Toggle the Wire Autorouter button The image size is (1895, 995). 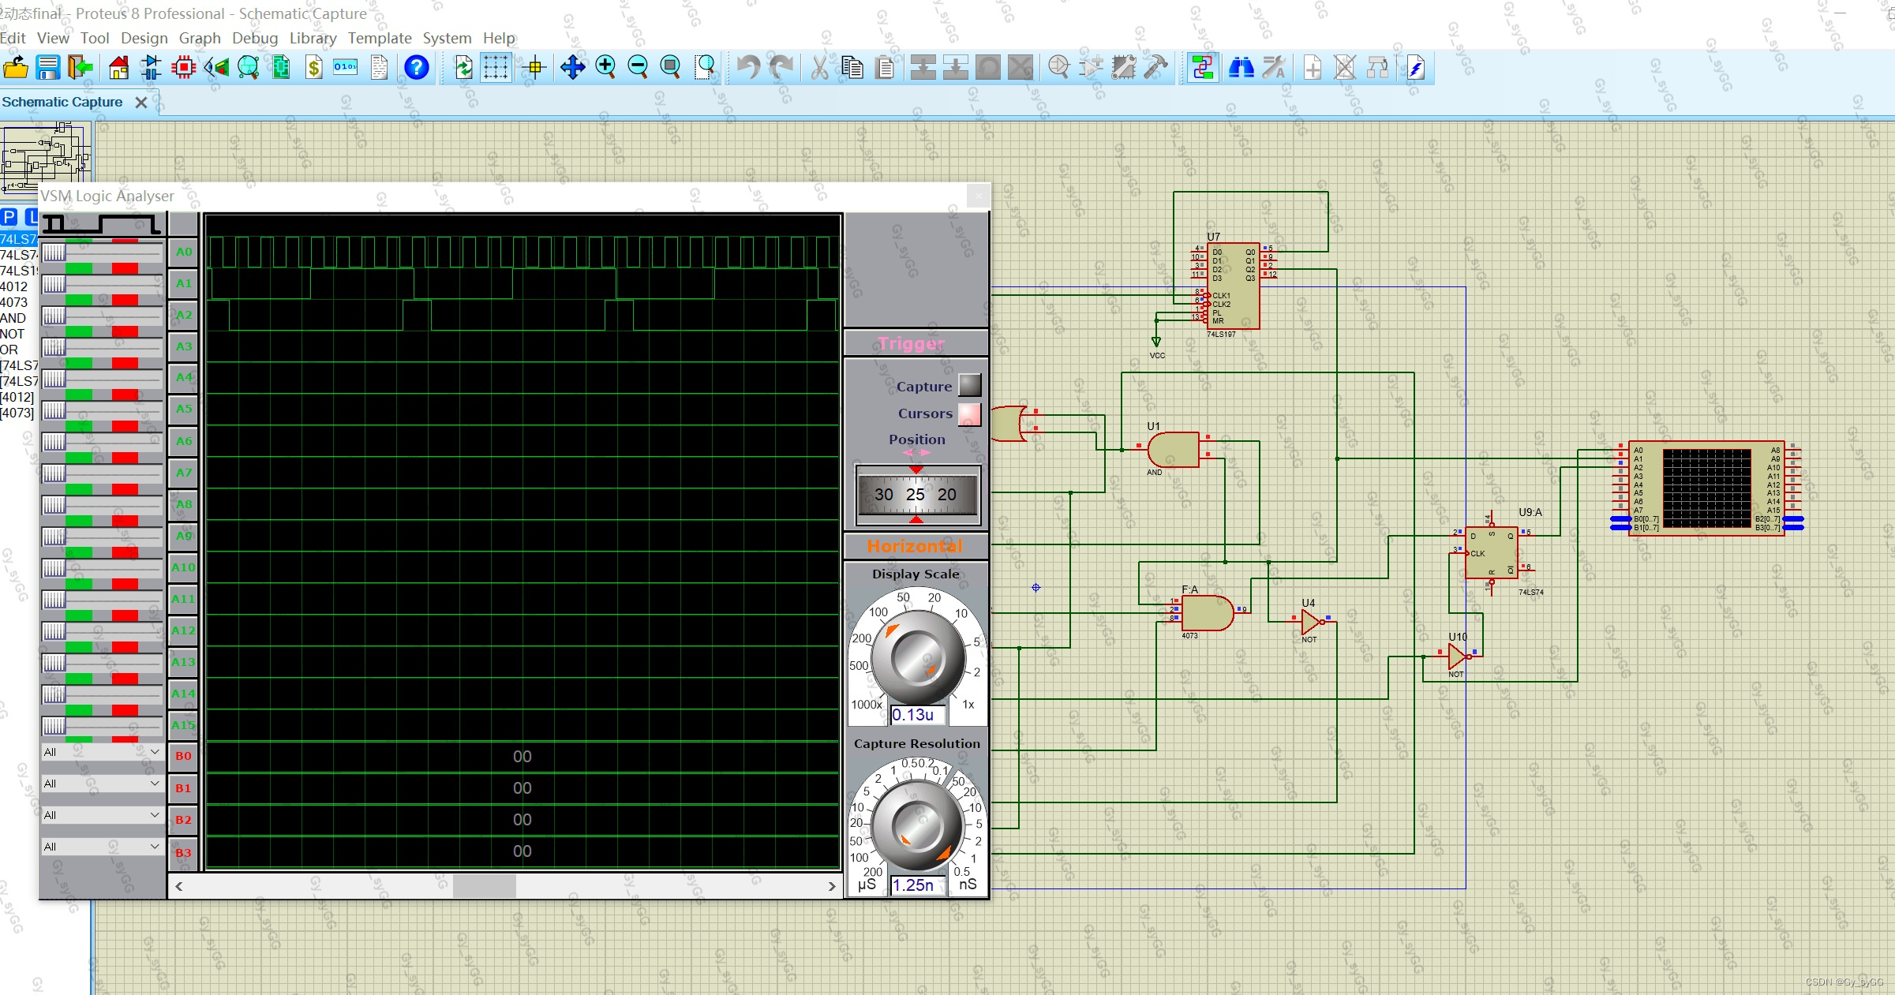(1202, 68)
